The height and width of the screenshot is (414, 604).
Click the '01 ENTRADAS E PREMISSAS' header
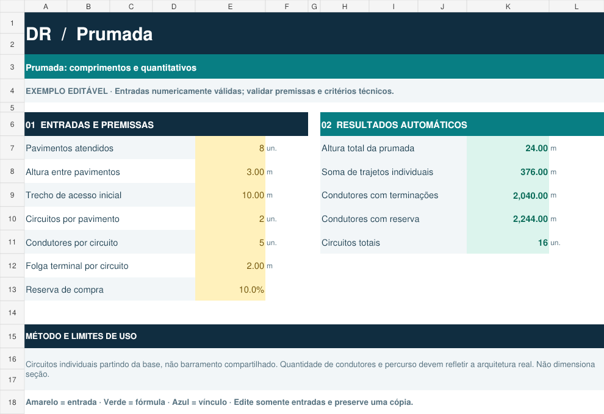[x=166, y=124]
